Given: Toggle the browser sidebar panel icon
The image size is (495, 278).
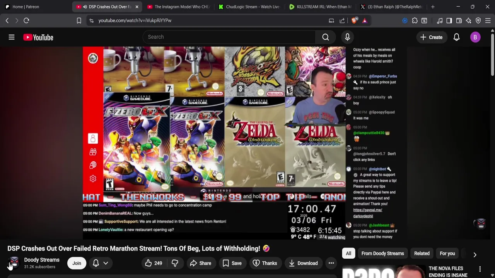Looking at the screenshot, I should click(x=449, y=20).
